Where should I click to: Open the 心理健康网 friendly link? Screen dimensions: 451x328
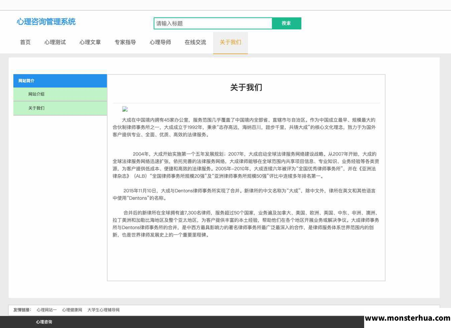point(72,310)
